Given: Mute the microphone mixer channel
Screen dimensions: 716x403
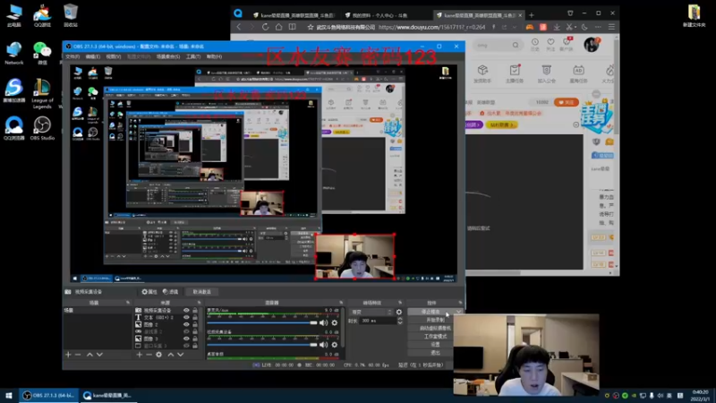Looking at the screenshot, I should pos(324,322).
